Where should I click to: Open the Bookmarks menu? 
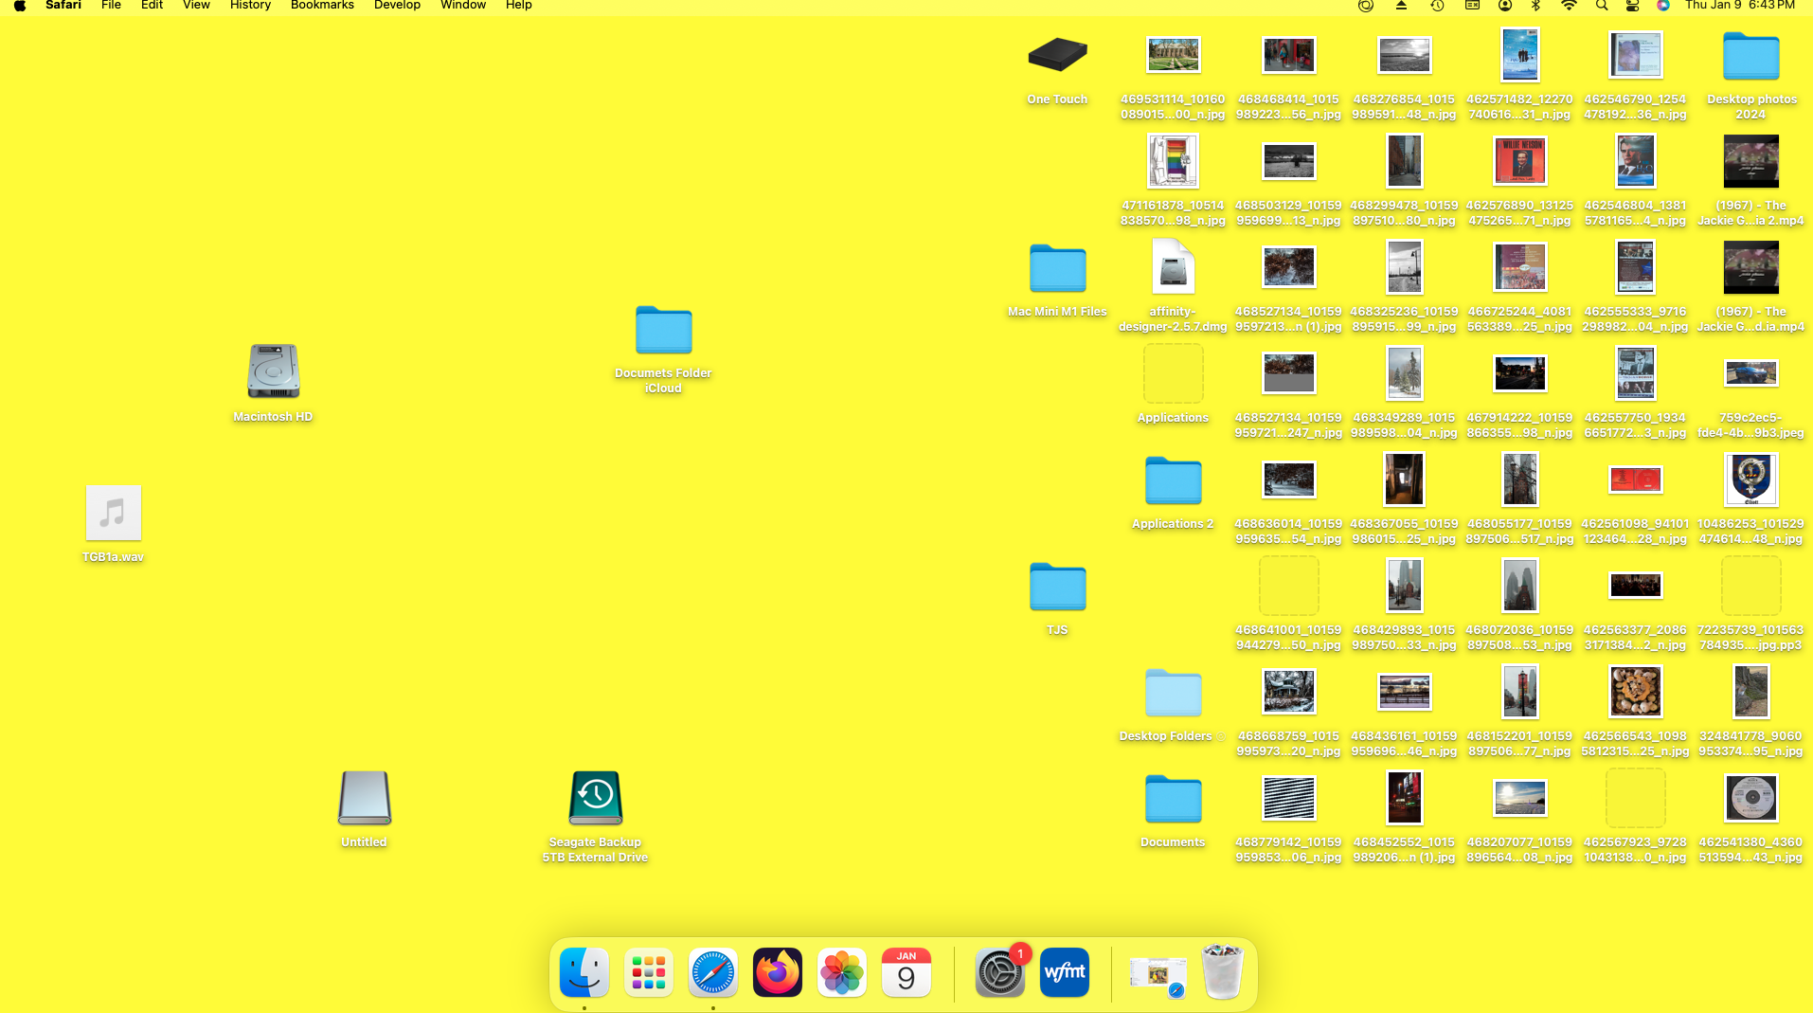322,6
